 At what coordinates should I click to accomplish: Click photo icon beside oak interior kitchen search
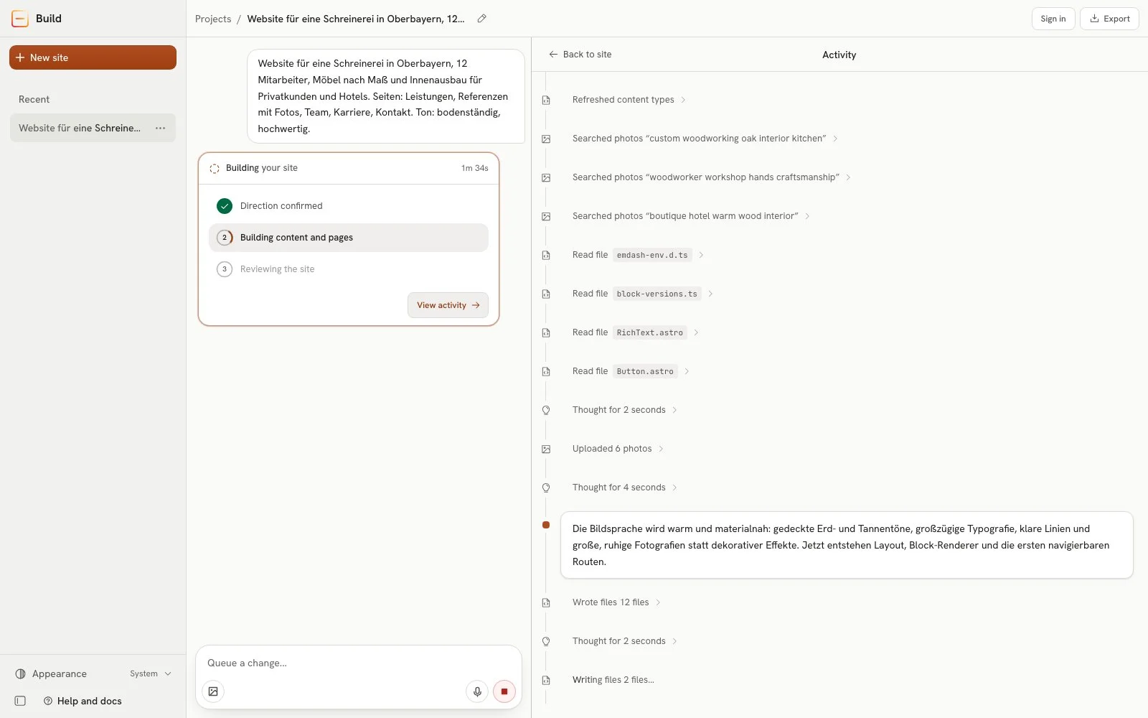coord(546,139)
